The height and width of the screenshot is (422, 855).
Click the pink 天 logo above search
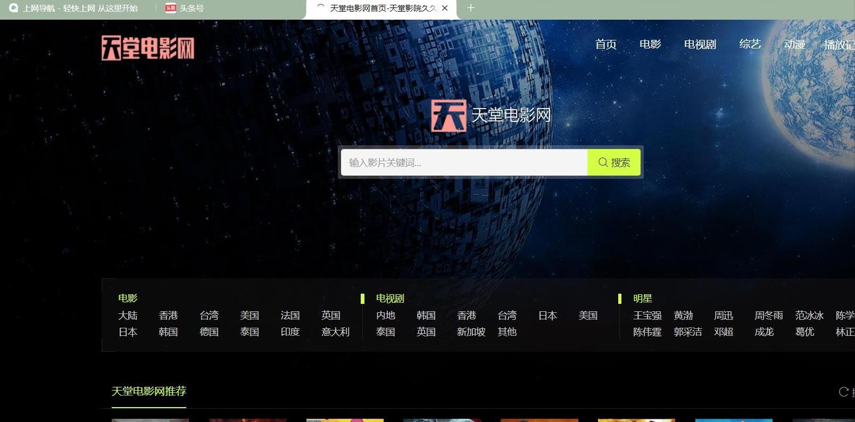[x=448, y=115]
